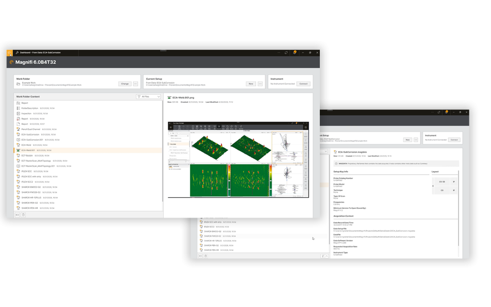
Task: Select the ECT-Bobbin row
Action: (88, 155)
